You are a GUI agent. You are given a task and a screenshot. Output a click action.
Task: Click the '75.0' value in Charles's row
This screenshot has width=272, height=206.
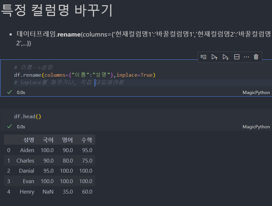[x=87, y=161]
